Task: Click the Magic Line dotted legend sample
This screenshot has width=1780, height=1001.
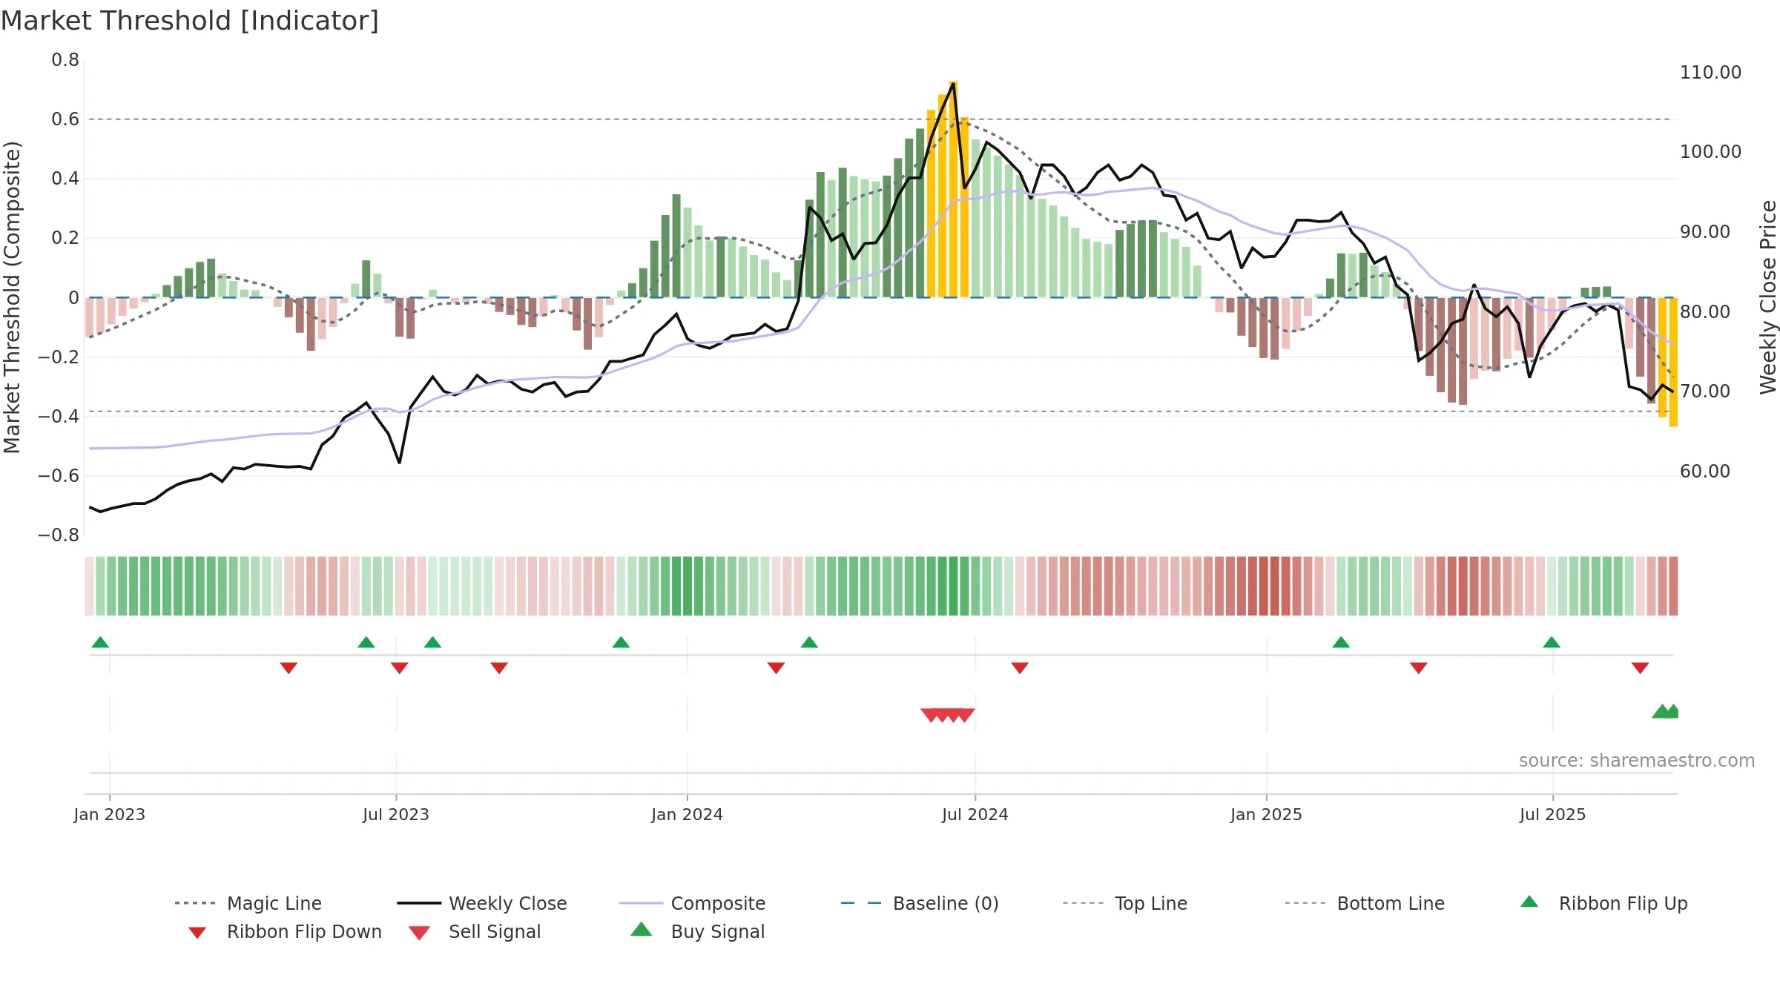Action: [x=195, y=903]
